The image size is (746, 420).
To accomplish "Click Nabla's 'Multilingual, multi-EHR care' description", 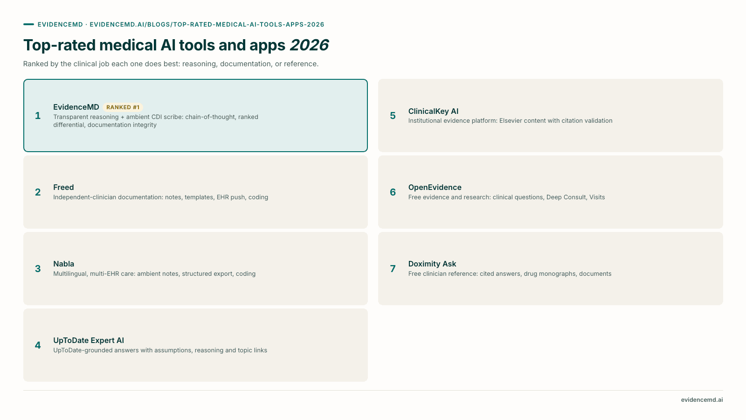I will [154, 273].
